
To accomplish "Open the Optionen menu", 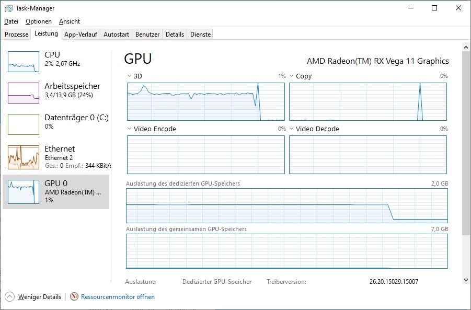I will pos(39,21).
